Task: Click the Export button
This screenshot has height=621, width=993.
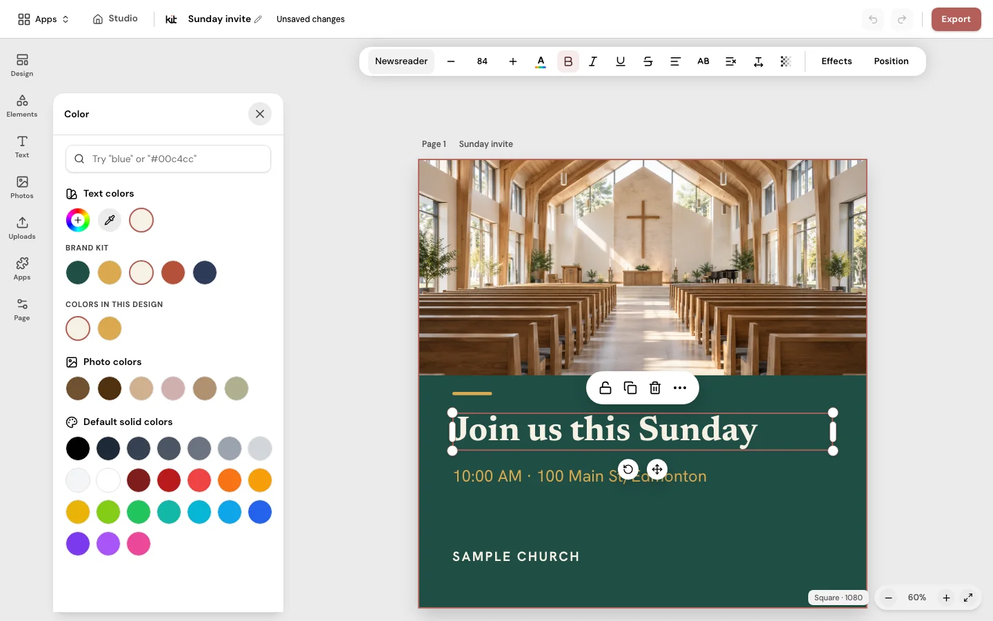Action: tap(956, 19)
